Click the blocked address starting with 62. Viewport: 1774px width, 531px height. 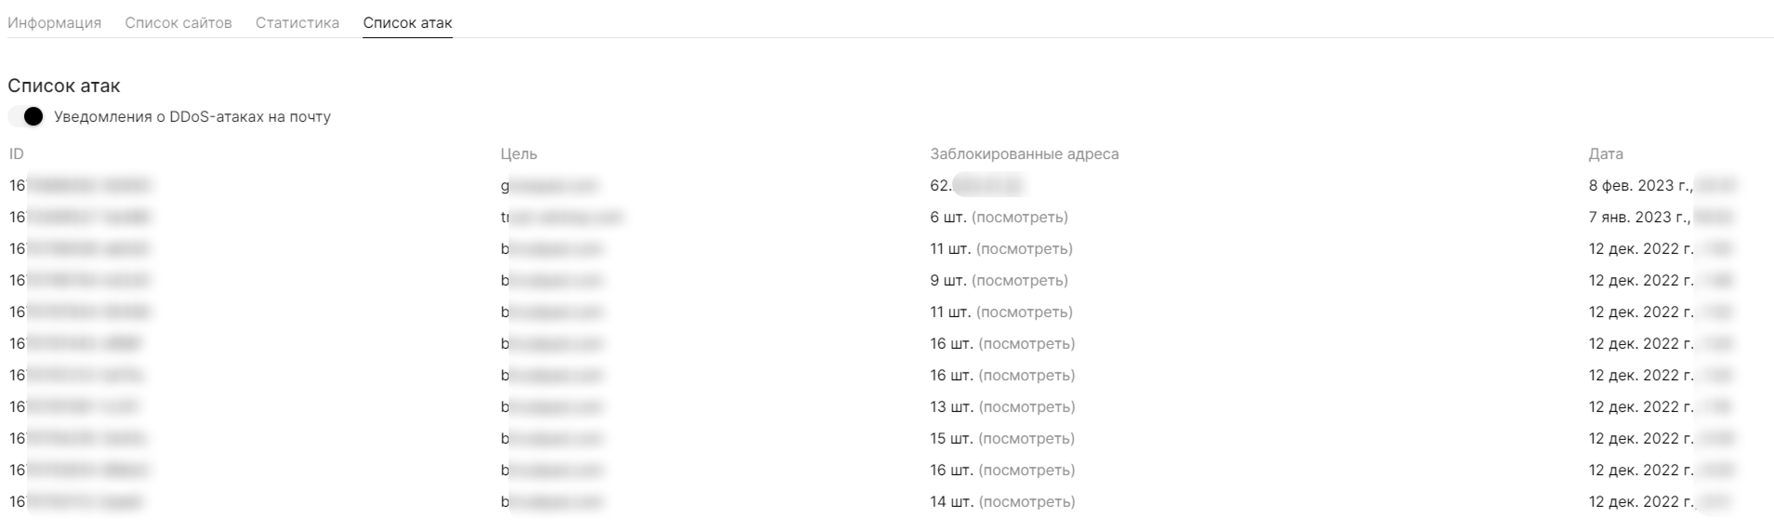click(x=976, y=186)
